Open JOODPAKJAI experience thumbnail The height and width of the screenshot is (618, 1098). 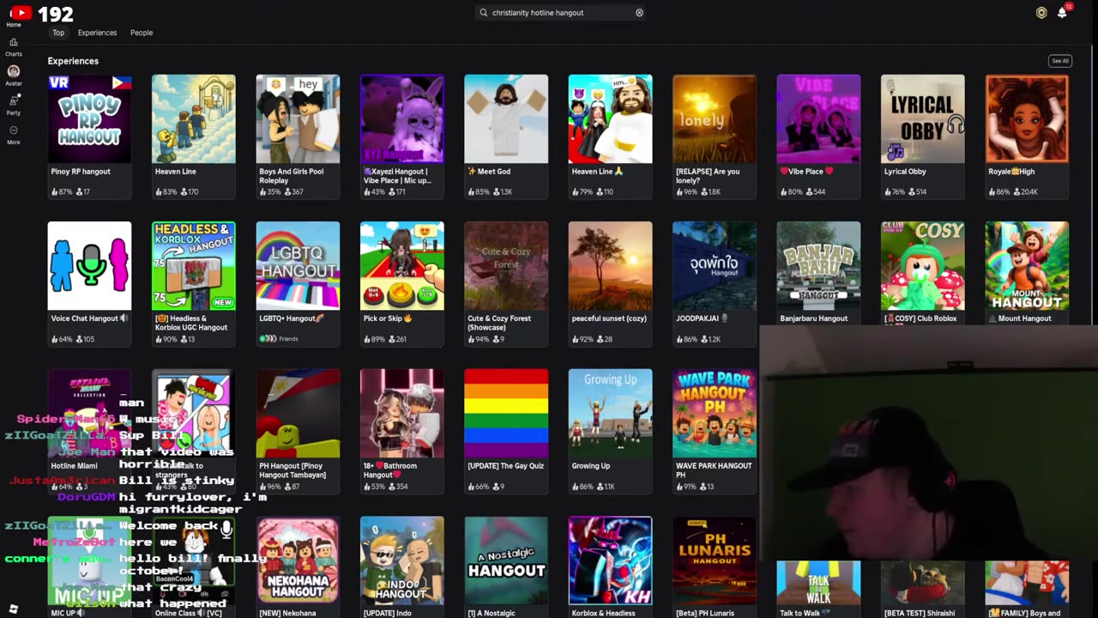point(715,266)
